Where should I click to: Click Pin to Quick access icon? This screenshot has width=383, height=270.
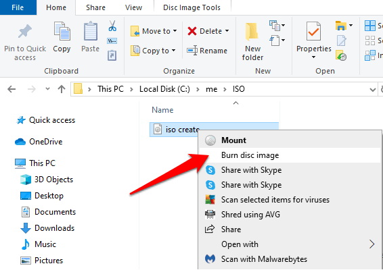coord(24,32)
